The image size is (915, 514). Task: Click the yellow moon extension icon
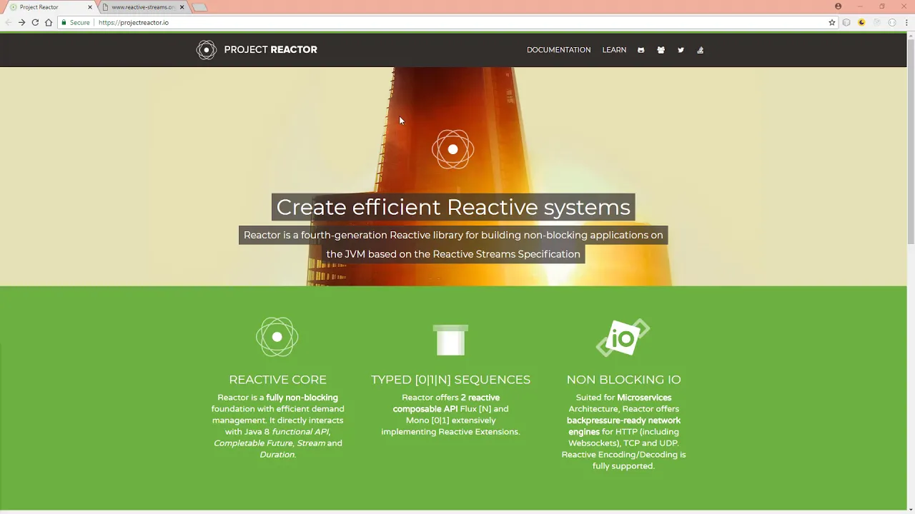pos(861,23)
